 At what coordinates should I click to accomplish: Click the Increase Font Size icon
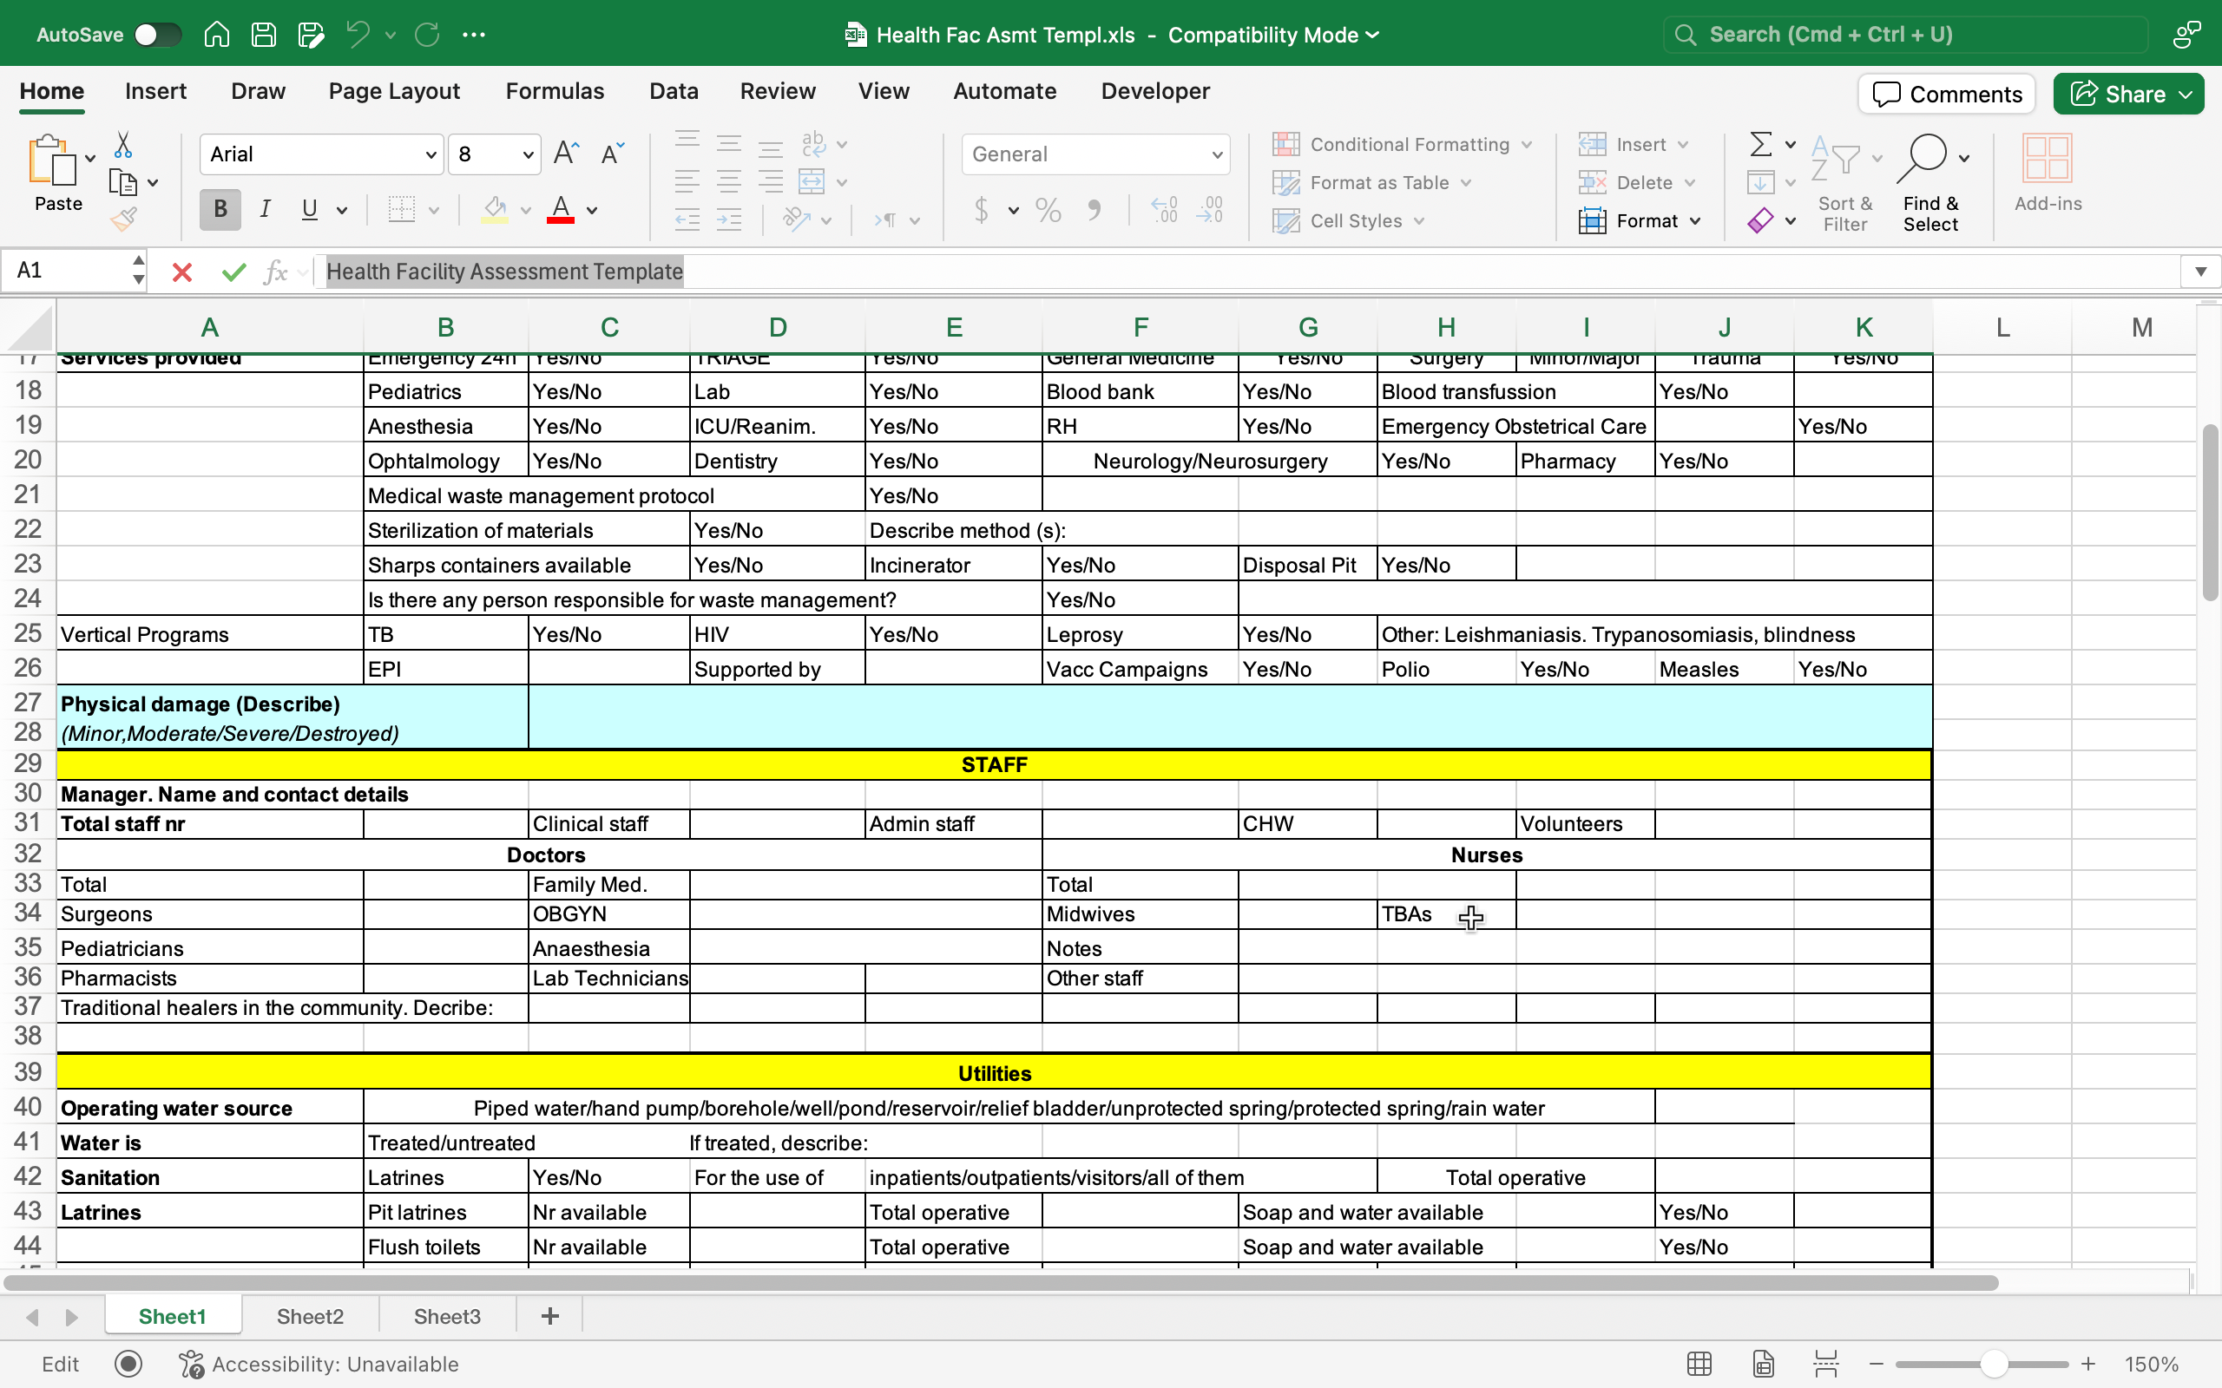click(x=567, y=154)
